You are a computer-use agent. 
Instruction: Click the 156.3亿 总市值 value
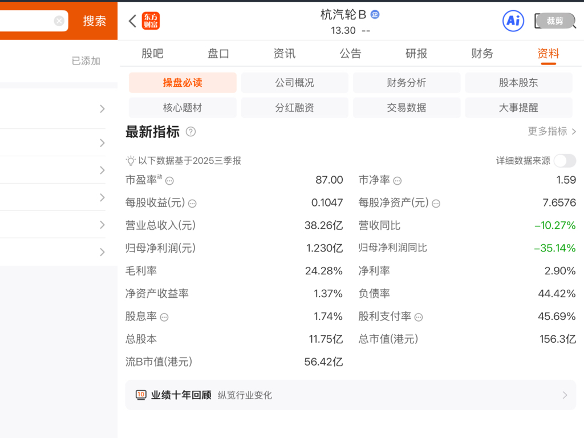coord(558,339)
